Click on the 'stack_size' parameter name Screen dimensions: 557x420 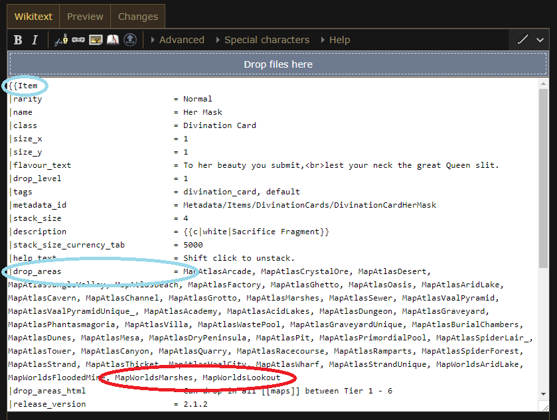tap(37, 218)
